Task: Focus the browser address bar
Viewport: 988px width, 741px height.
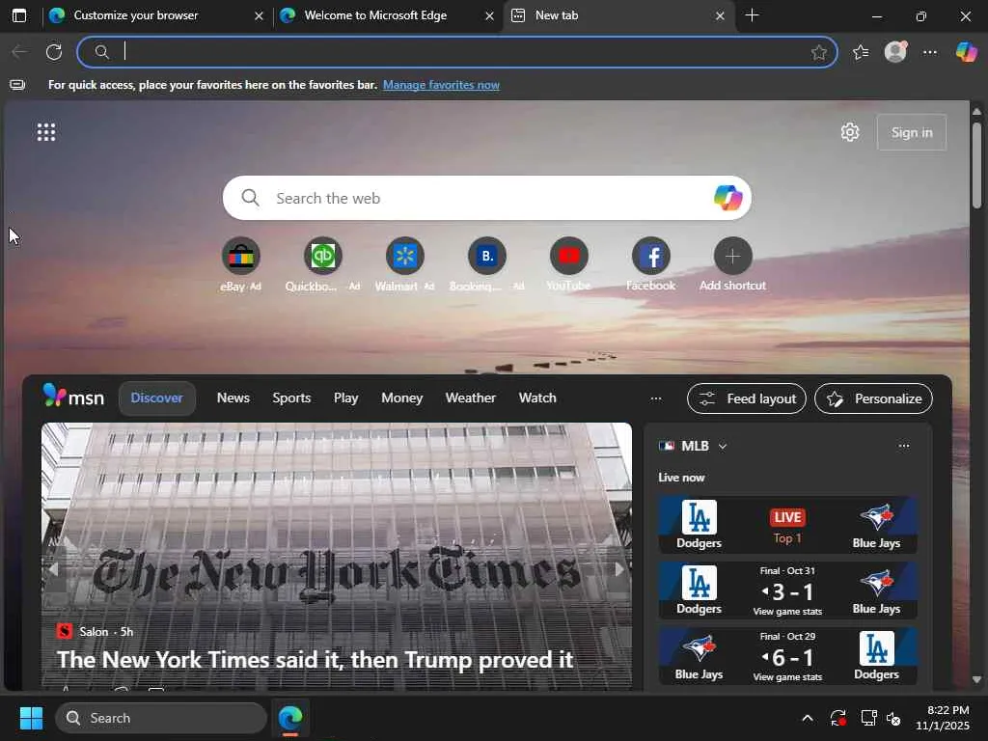Action: (456, 52)
